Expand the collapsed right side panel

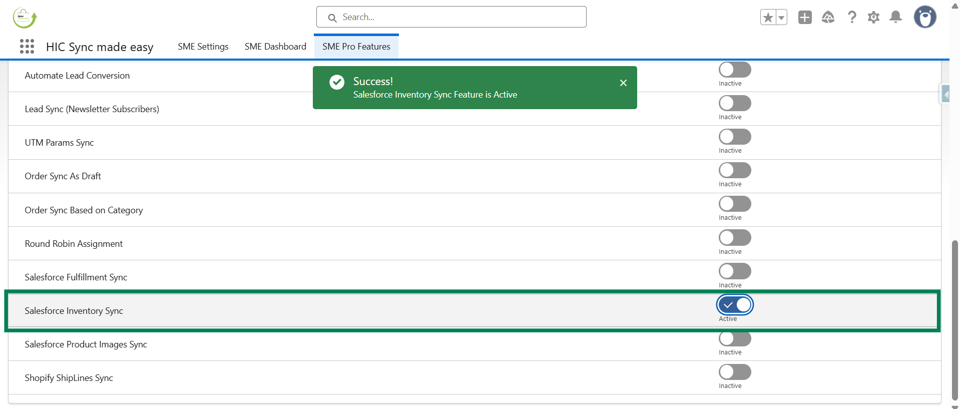point(945,94)
